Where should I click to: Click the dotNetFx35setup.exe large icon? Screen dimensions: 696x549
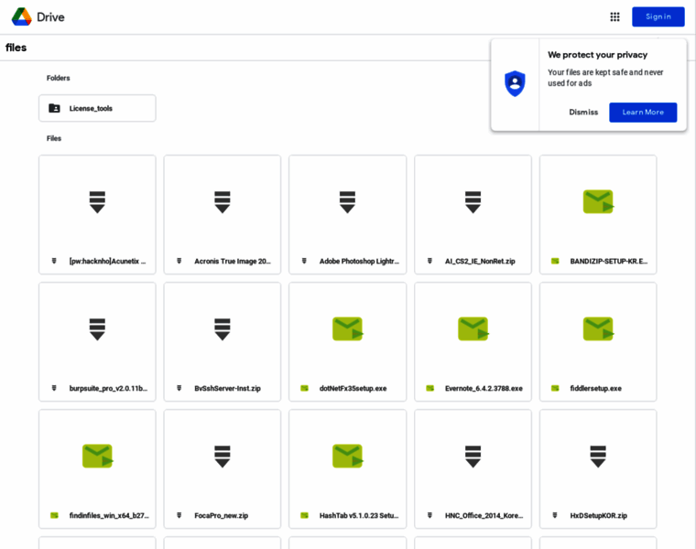(347, 328)
